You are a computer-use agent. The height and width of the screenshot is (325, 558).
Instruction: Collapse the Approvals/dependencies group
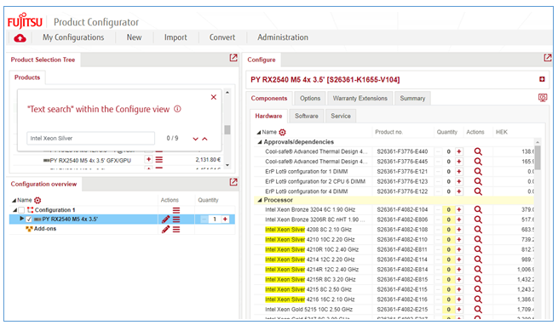click(x=260, y=142)
